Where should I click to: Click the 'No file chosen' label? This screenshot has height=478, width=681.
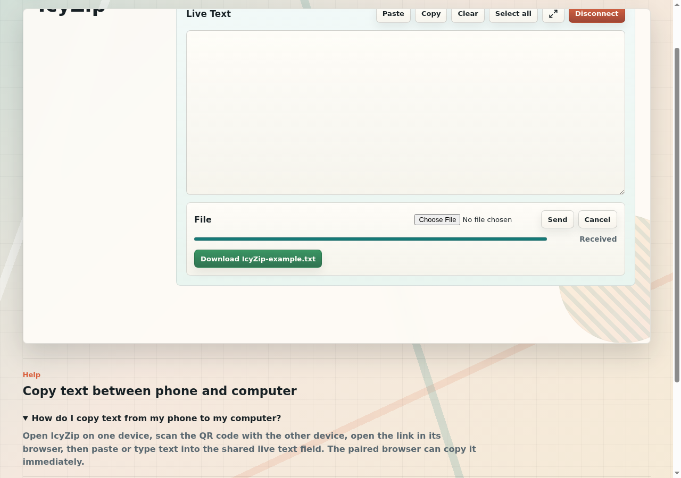click(x=487, y=219)
